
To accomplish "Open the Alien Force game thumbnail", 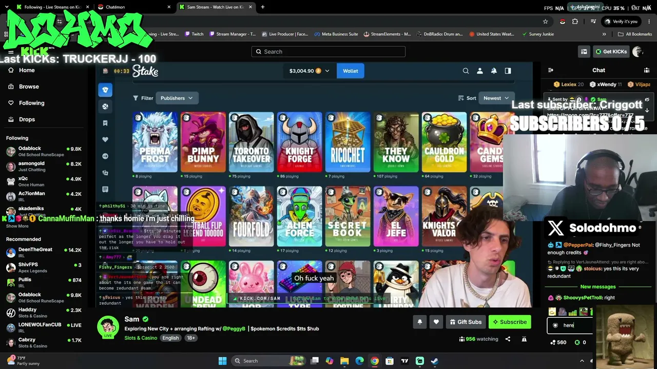I will pyautogui.click(x=300, y=216).
